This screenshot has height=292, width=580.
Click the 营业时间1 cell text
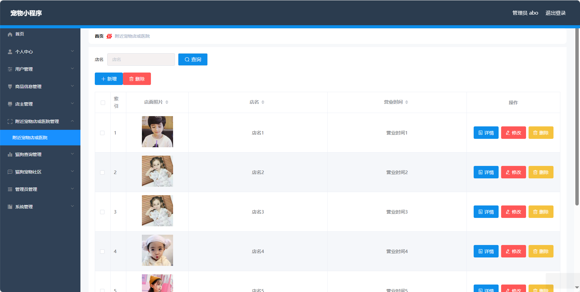click(397, 133)
